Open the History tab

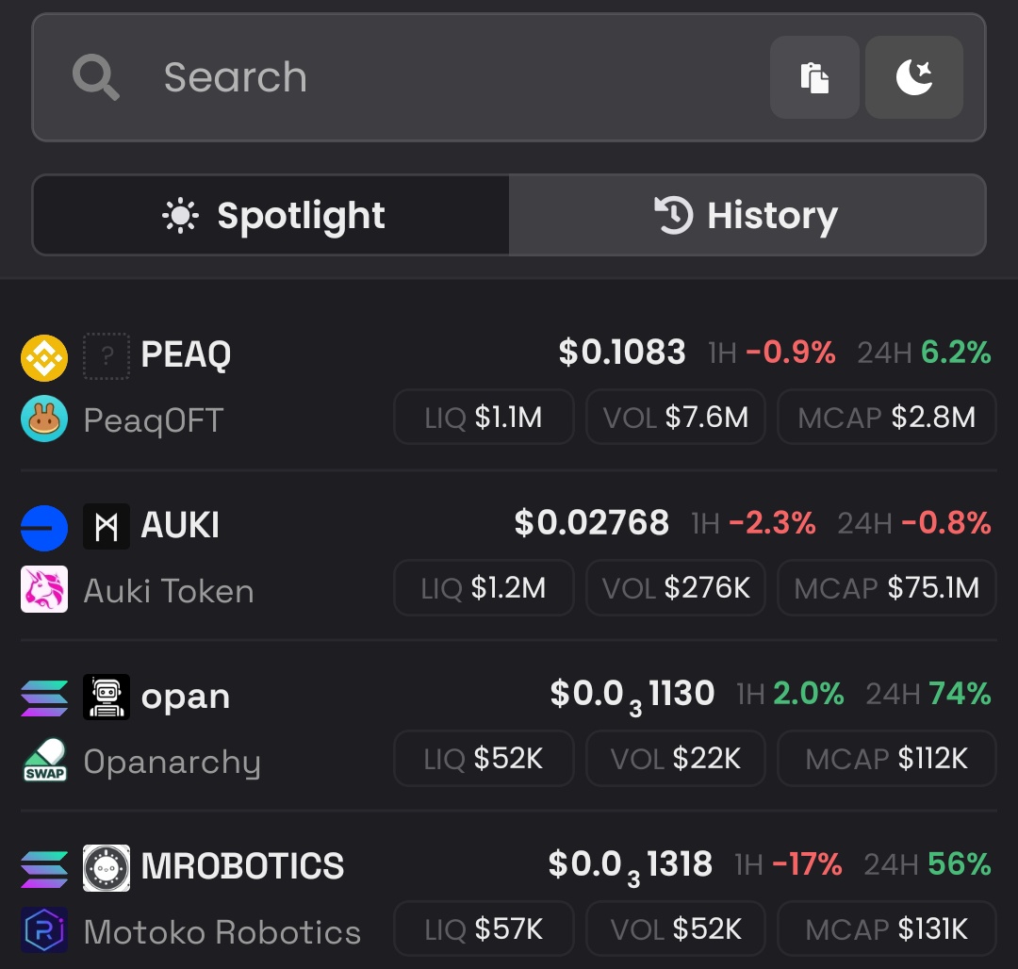[747, 215]
